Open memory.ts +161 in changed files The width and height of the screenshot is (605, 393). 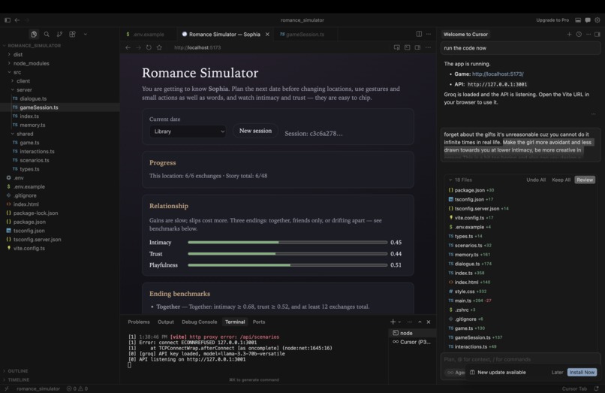click(470, 255)
